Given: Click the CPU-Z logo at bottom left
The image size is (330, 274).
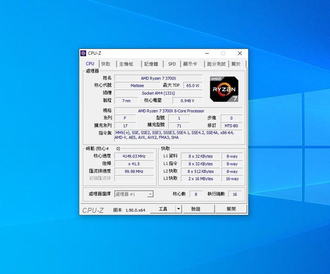Looking at the screenshot, I should 93,210.
